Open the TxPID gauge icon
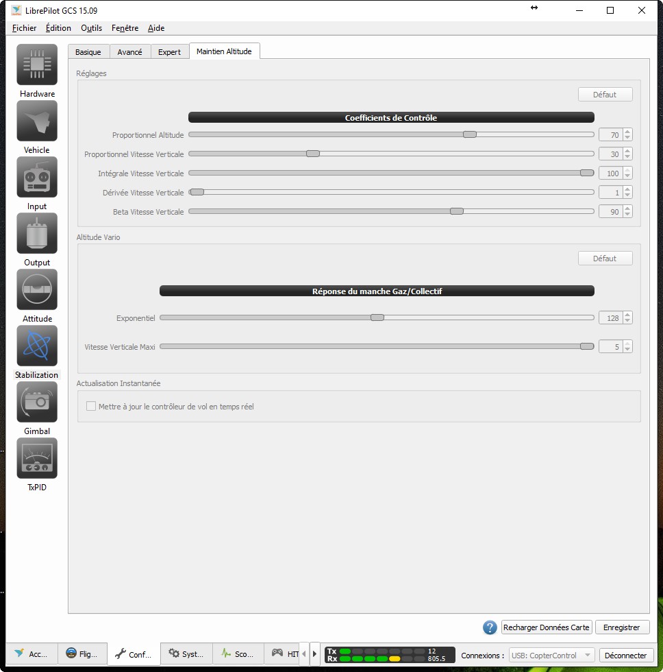The width and height of the screenshot is (663, 672). tap(37, 458)
